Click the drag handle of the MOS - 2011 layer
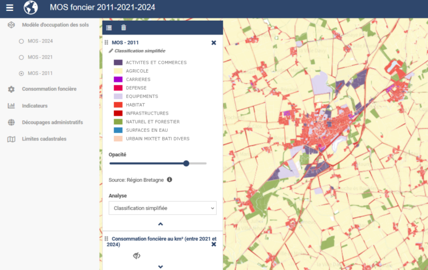The image size is (428, 270). [107, 42]
